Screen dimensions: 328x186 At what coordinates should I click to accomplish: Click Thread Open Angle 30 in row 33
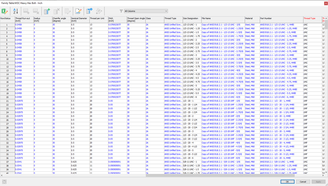pos(136,147)
